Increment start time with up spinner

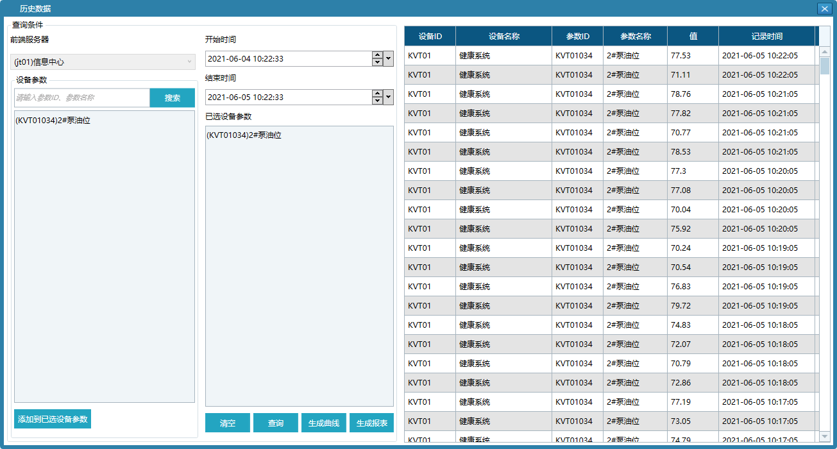[x=377, y=55]
